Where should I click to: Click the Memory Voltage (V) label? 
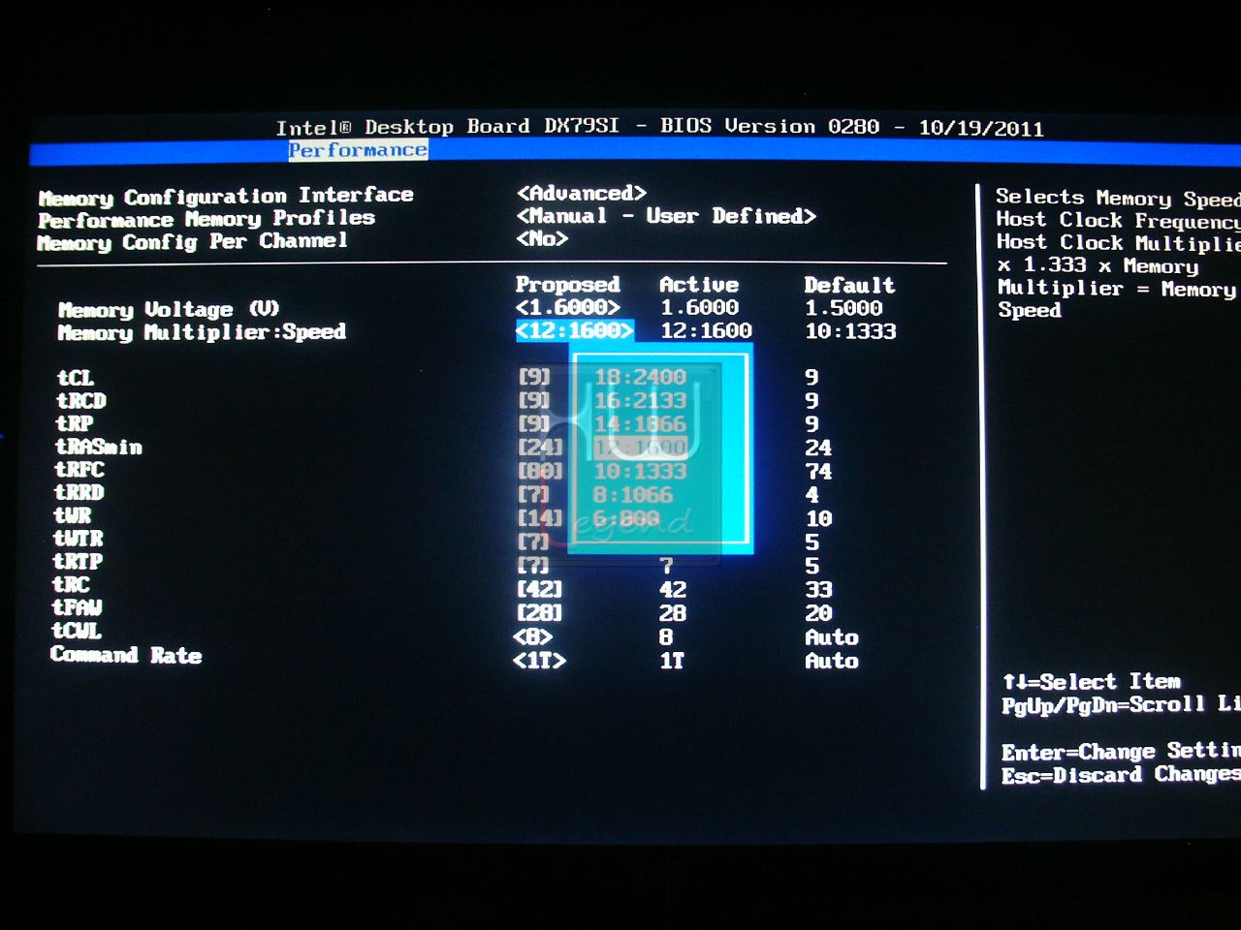(x=169, y=309)
